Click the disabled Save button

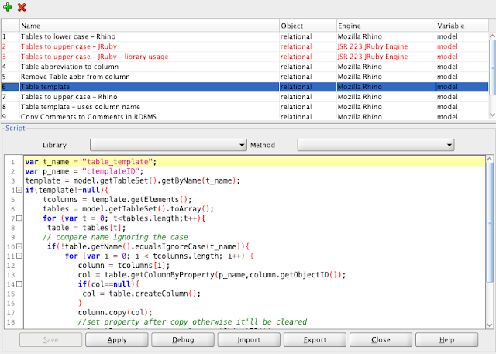point(50,340)
